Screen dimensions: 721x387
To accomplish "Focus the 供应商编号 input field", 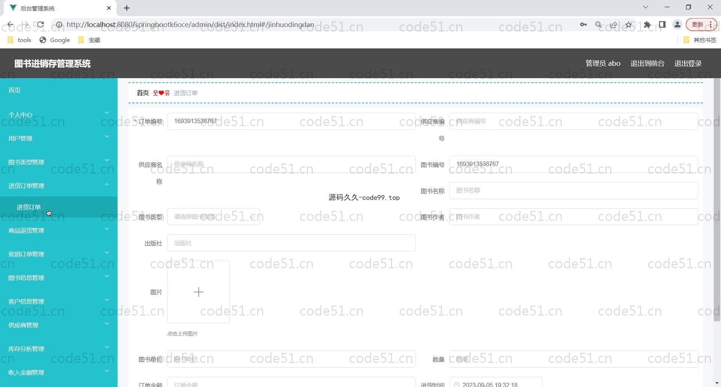I will [x=573, y=121].
